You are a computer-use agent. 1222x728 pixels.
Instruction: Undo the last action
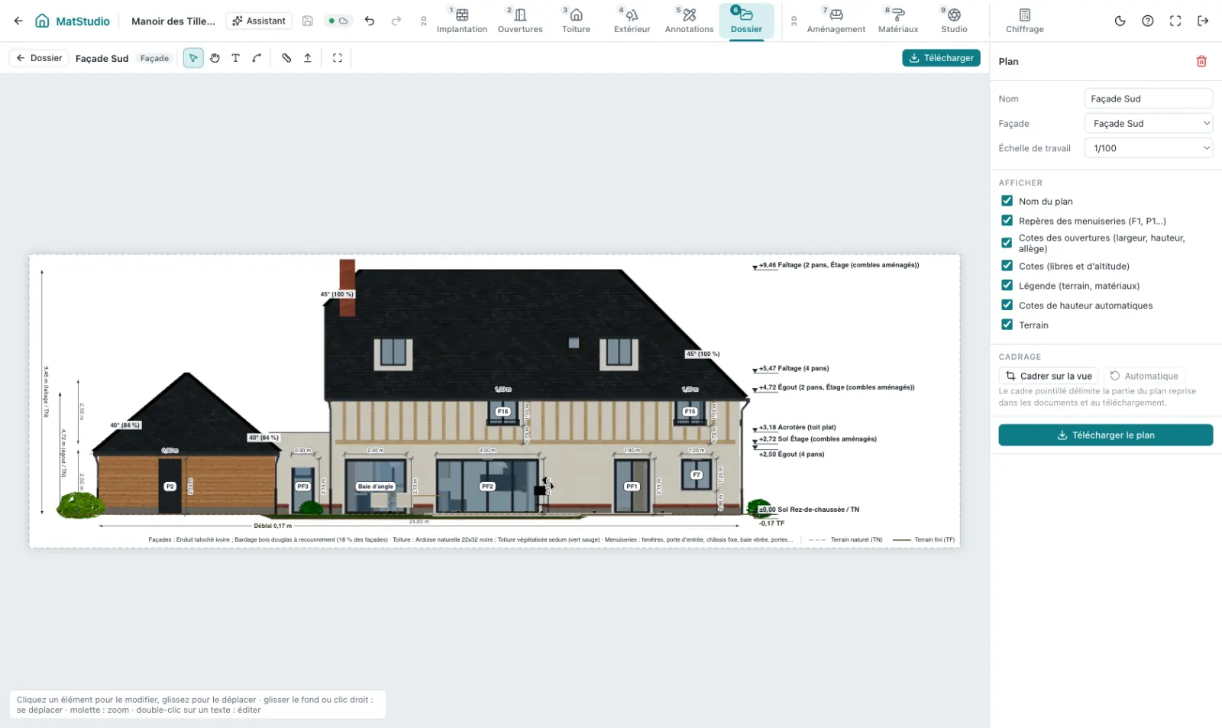(370, 21)
